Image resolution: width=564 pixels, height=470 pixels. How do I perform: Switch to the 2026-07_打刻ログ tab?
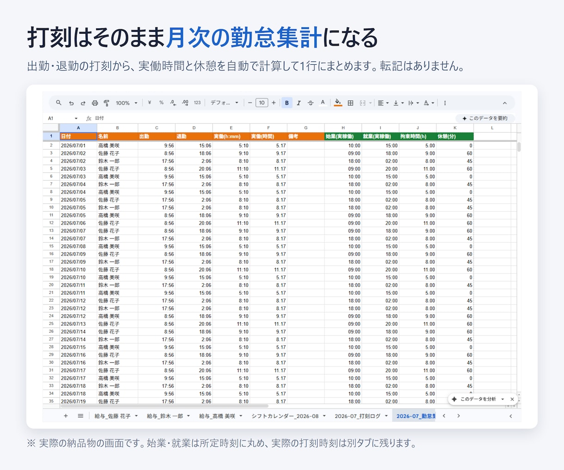(357, 416)
